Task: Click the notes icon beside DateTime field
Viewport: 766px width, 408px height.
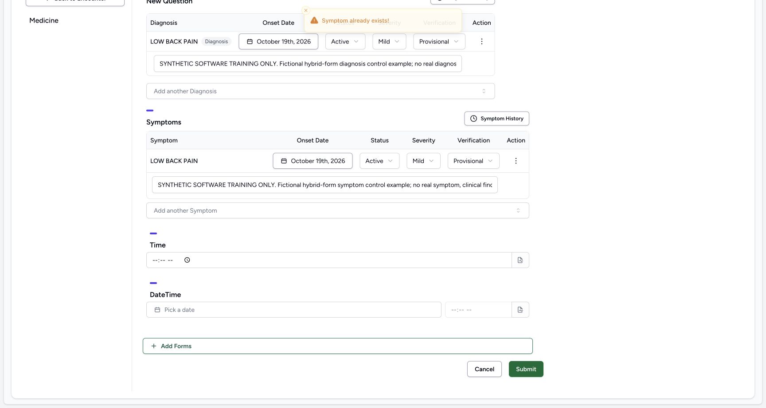Action: click(520, 310)
